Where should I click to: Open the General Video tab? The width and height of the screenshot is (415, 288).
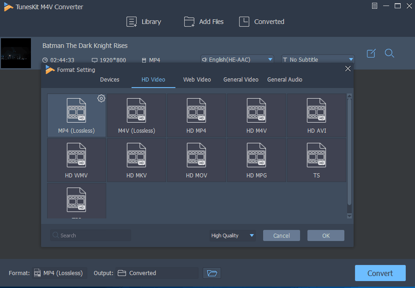241,80
